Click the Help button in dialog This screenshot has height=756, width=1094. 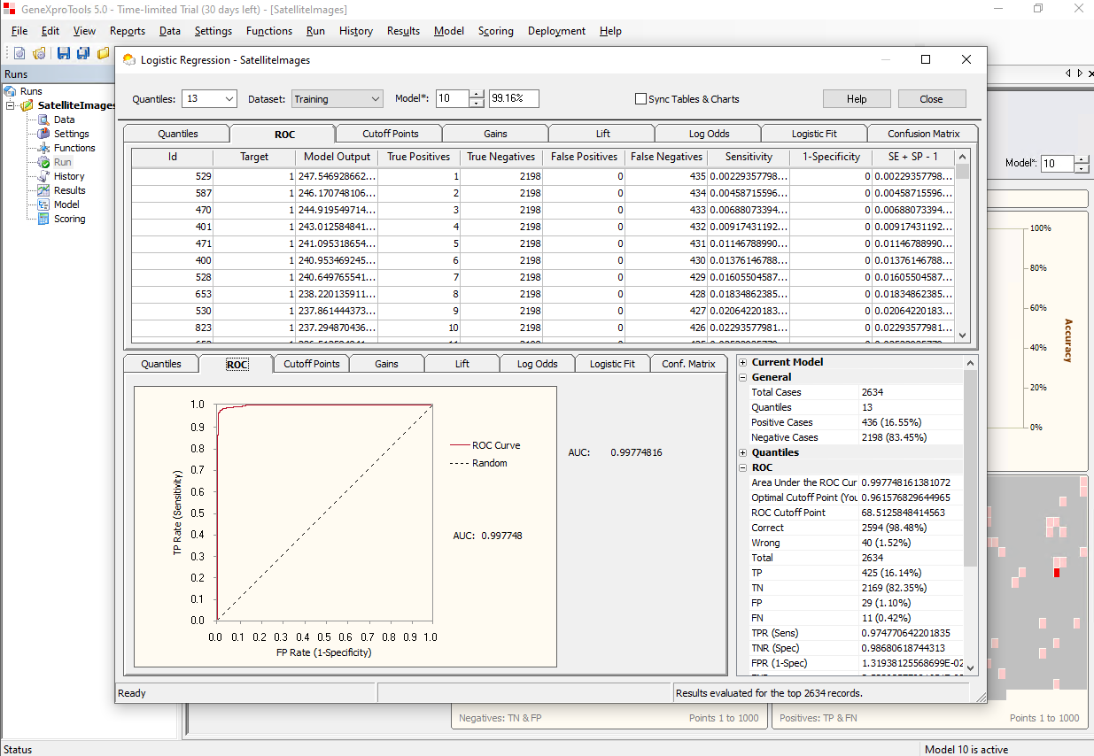point(856,99)
